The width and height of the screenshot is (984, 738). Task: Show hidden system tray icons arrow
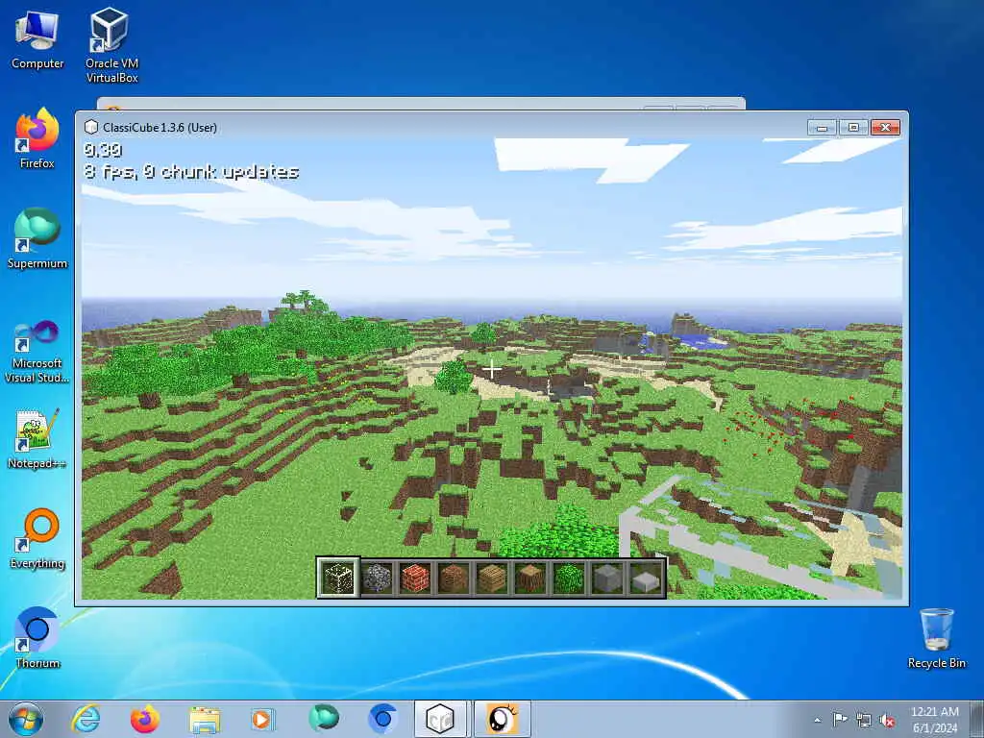click(x=817, y=720)
